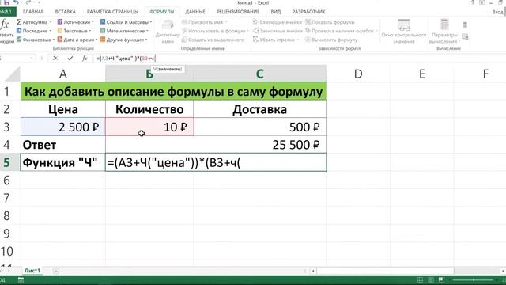Open the ГЛАВНАЯ ribbon tab
Viewport: 506px width, 285px height.
pos(33,12)
